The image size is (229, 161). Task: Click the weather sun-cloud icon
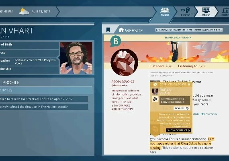24,11
